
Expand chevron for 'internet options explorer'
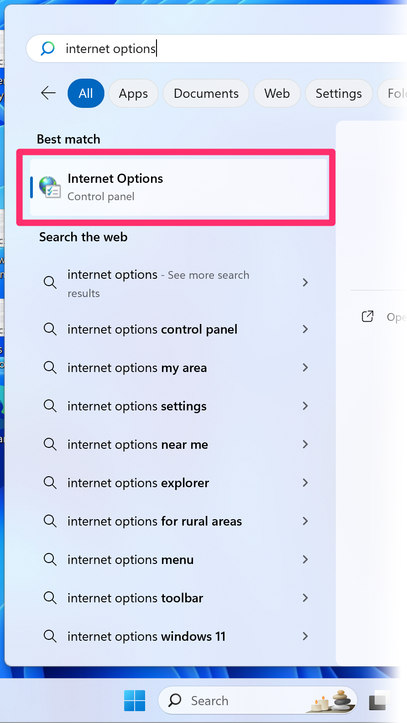305,483
